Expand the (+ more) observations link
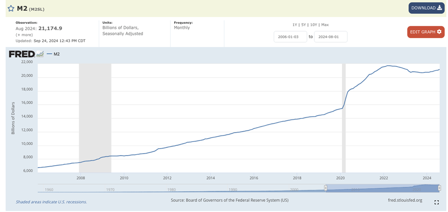Image resolution: width=448 pixels, height=212 pixels. coord(24,35)
